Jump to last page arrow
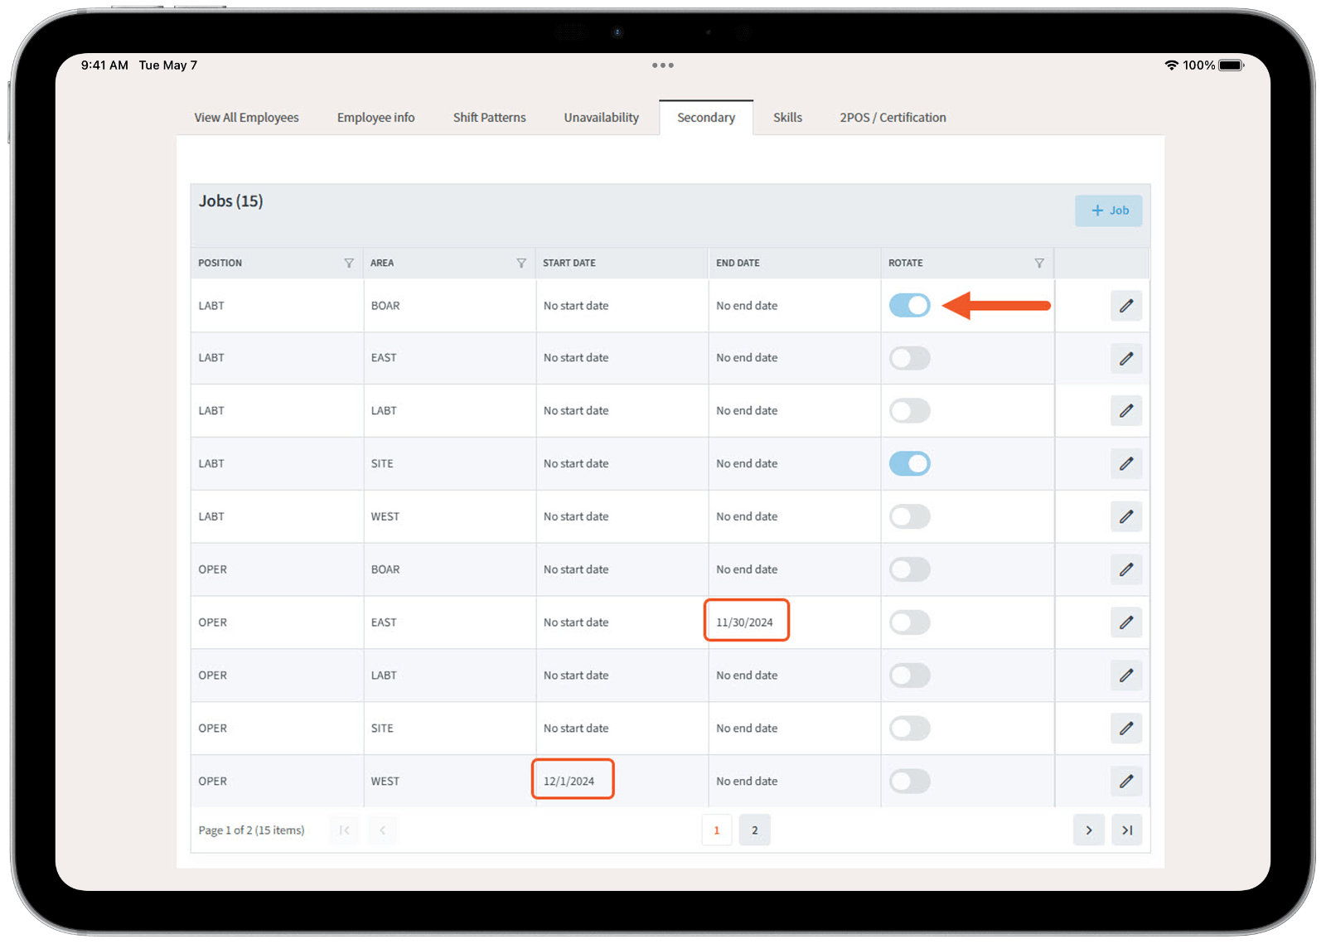The image size is (1326, 944). point(1127,830)
